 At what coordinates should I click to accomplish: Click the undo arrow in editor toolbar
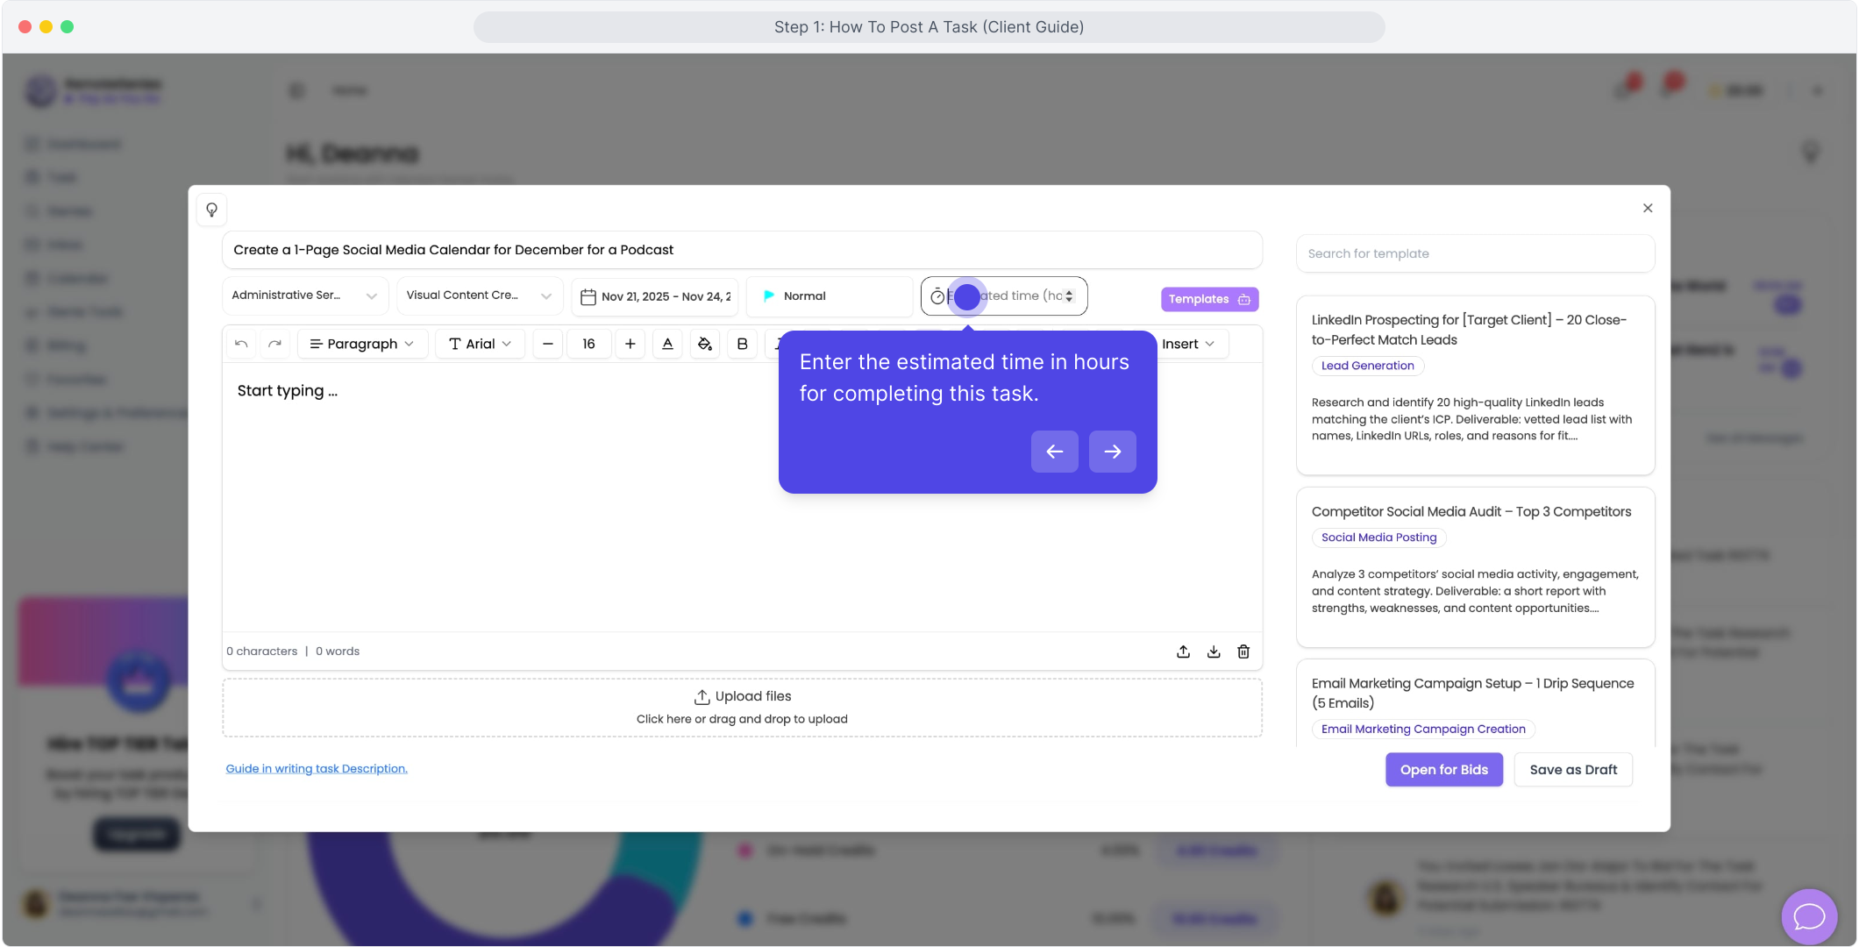tap(241, 344)
